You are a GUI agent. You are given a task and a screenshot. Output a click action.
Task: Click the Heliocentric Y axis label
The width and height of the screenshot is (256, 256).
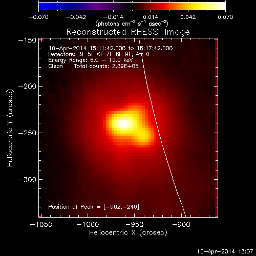pos(10,128)
